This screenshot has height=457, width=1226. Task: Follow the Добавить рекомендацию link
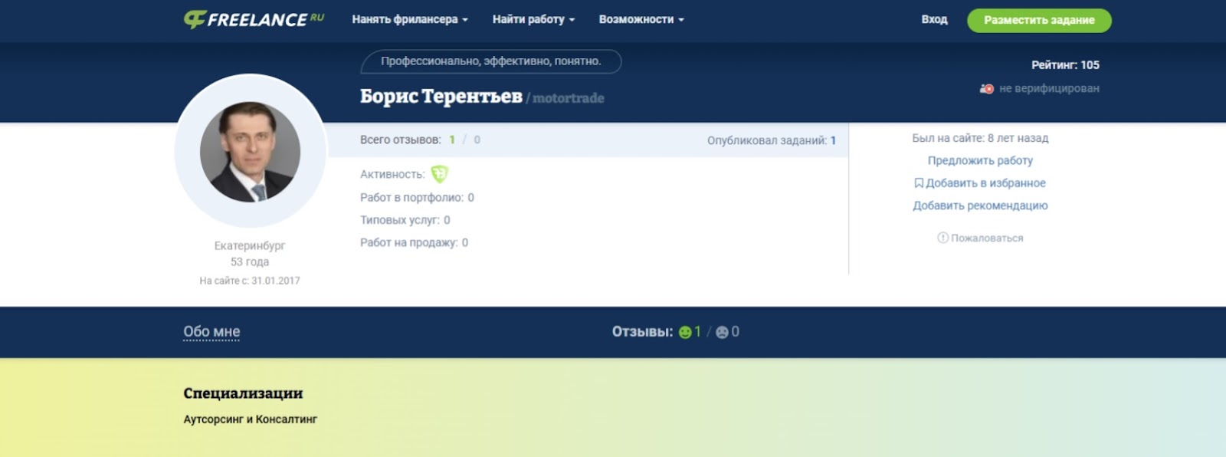[980, 205]
